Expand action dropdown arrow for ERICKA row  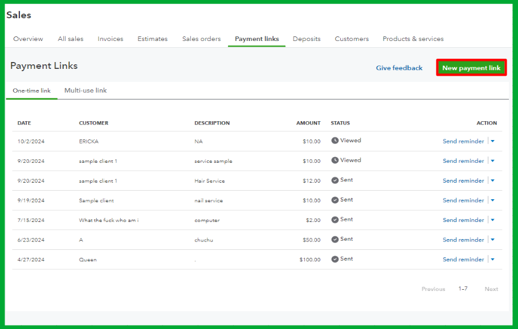pyautogui.click(x=492, y=141)
